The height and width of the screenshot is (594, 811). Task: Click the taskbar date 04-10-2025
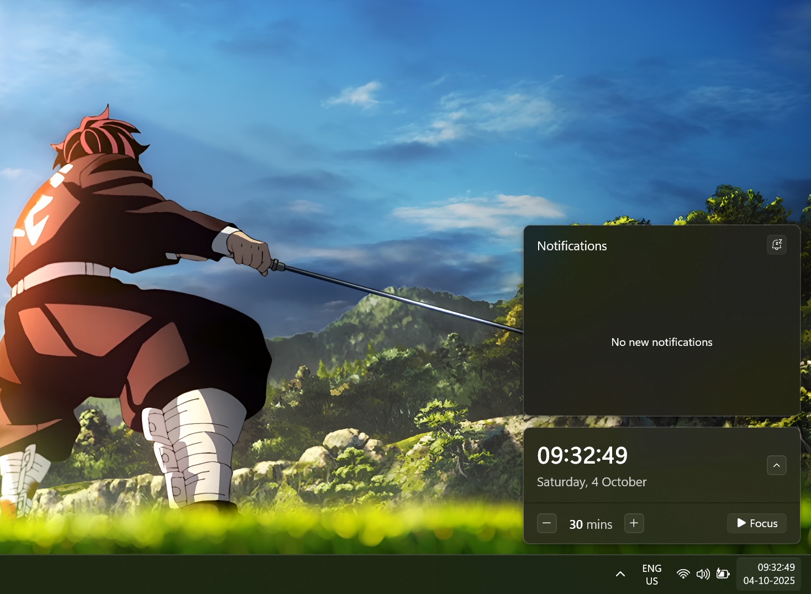768,581
